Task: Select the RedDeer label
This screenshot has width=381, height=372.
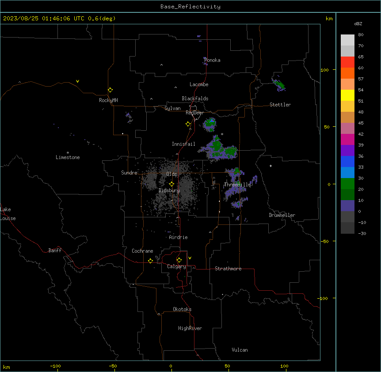Action: click(194, 113)
